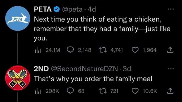The height and width of the screenshot is (102, 182).
Task: Open the @SecondNatureDZN handle link
Action: [84, 69]
